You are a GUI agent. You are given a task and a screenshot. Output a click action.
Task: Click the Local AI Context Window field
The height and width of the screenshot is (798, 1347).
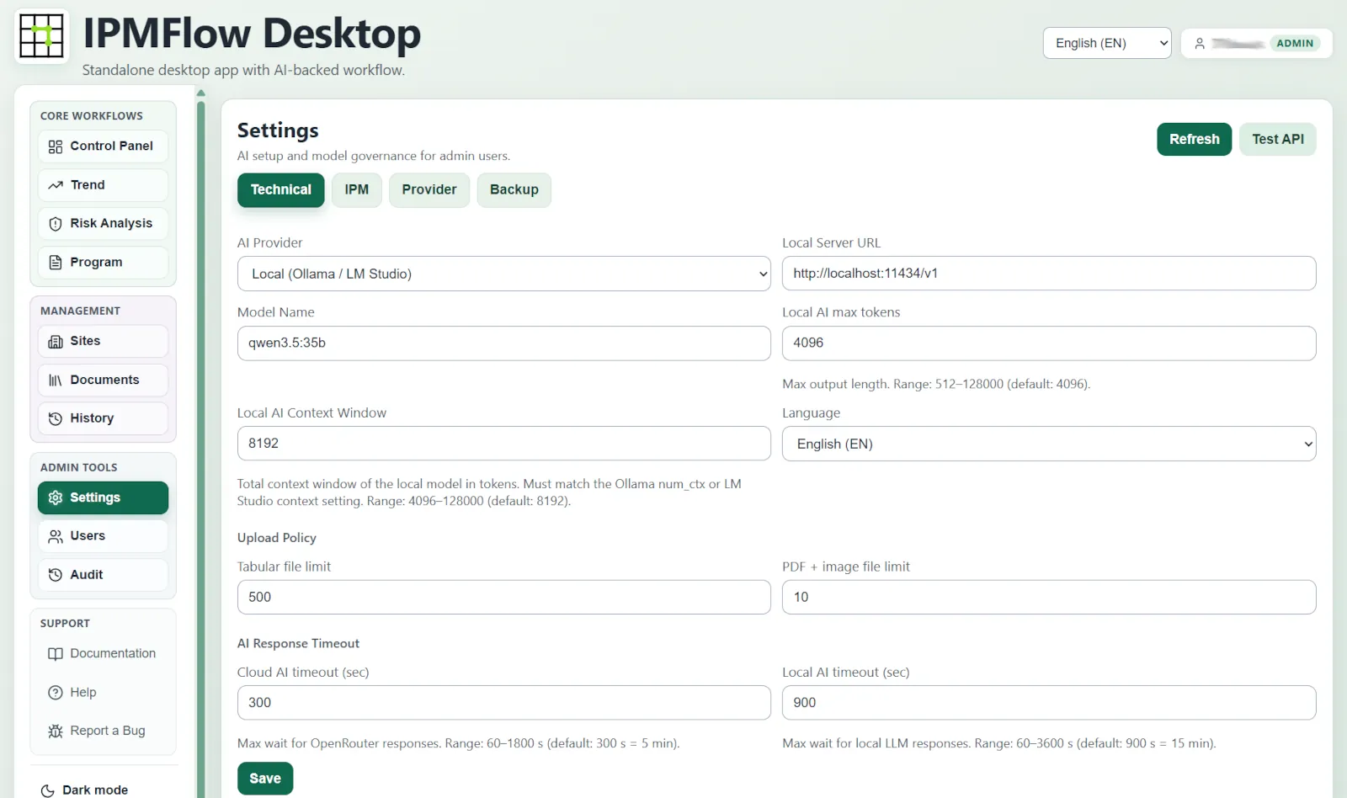coord(503,444)
